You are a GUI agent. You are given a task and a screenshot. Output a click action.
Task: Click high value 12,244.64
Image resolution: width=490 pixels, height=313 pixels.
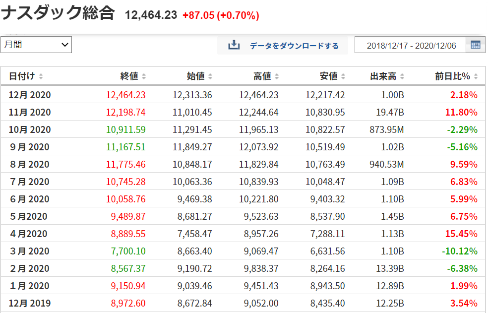click(259, 112)
